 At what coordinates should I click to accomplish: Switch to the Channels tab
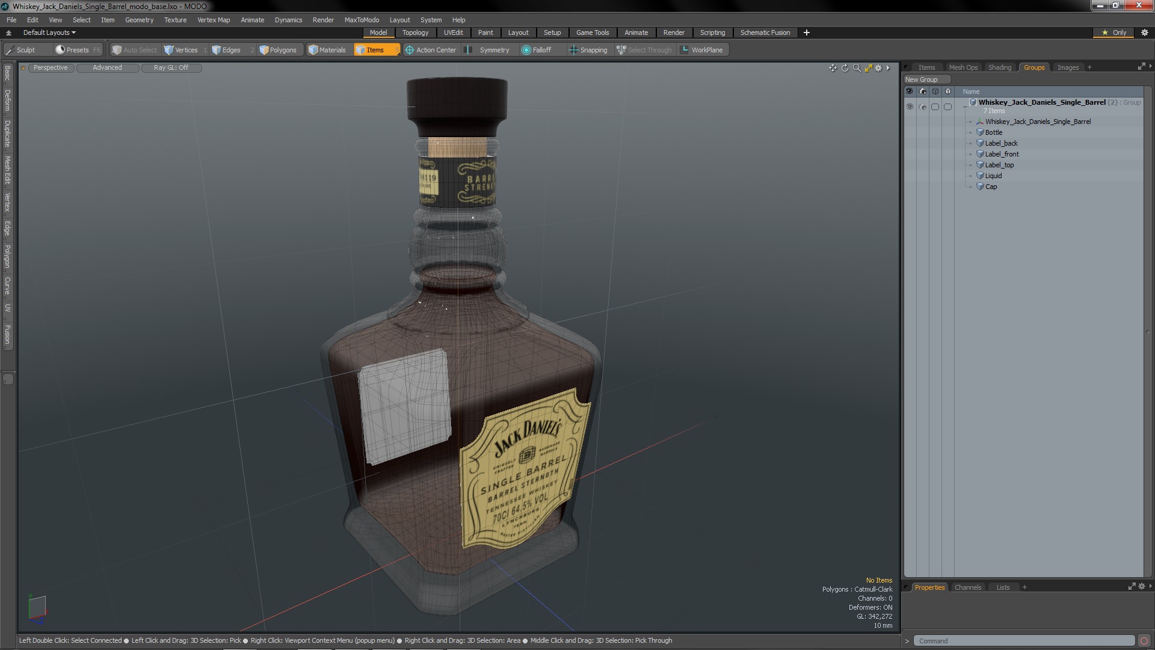pyautogui.click(x=967, y=587)
